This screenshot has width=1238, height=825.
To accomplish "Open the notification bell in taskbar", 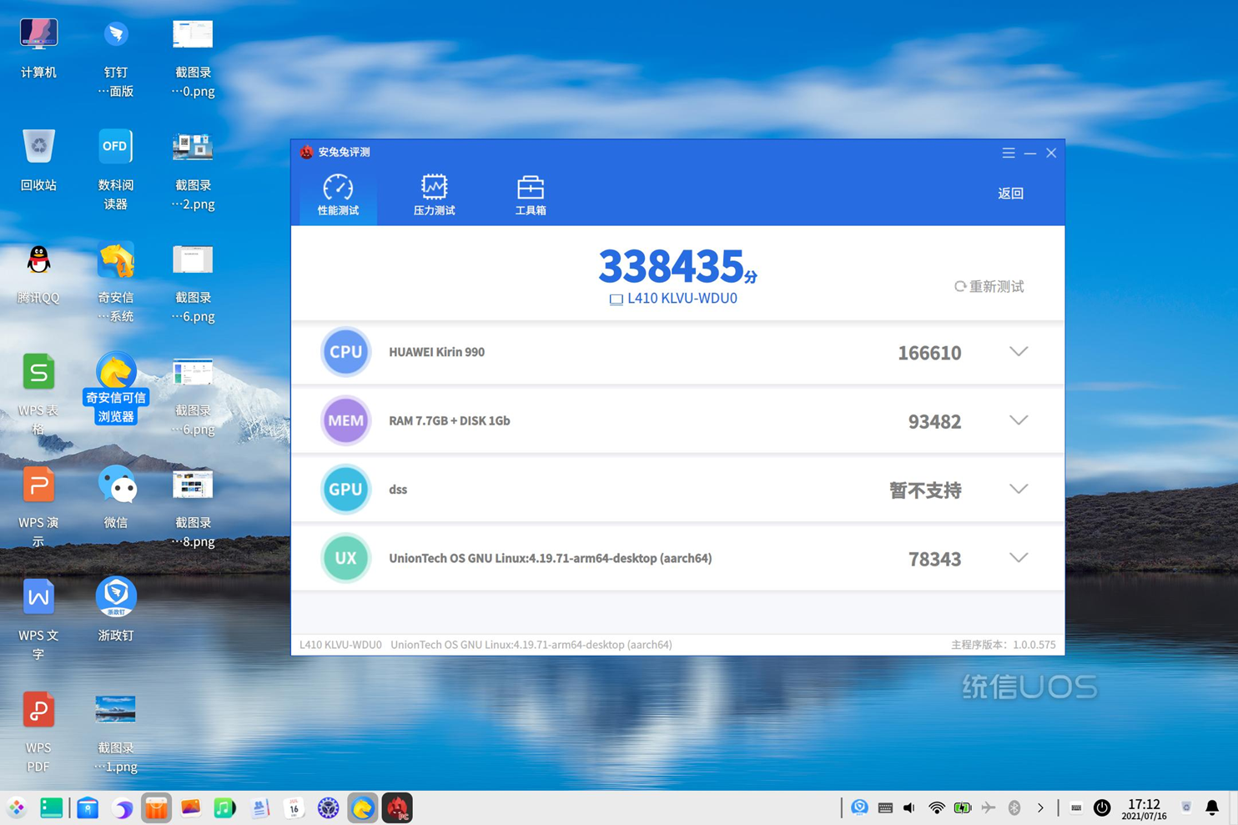I will tap(1212, 807).
